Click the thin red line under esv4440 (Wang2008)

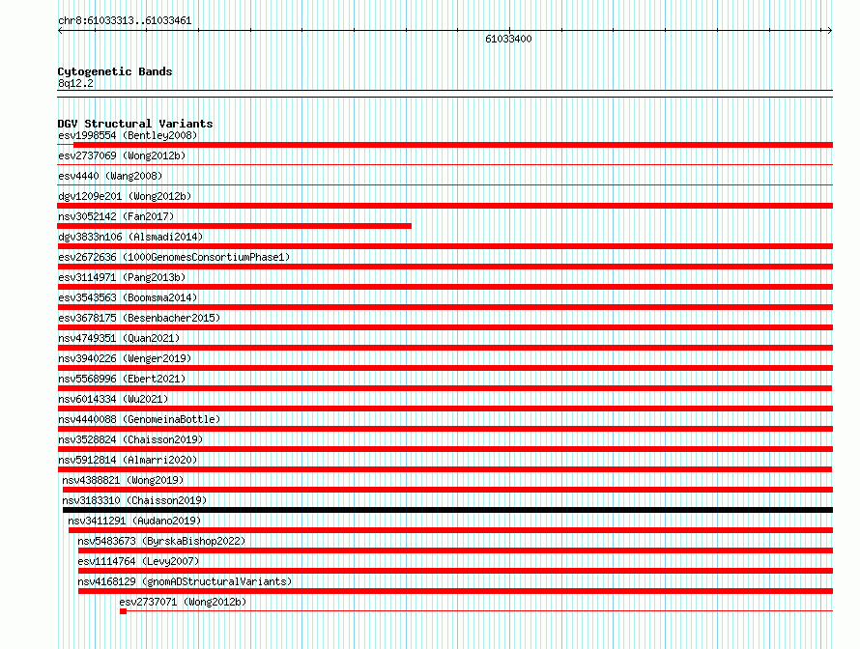click(444, 185)
